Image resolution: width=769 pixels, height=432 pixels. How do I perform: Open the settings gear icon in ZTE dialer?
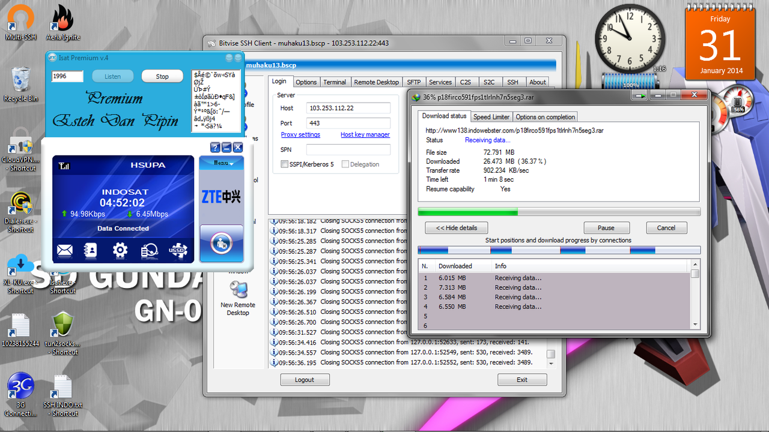[x=120, y=250]
